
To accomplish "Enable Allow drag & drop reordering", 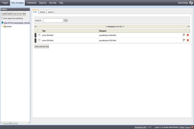I will pyautogui.click(x=2, y=18).
